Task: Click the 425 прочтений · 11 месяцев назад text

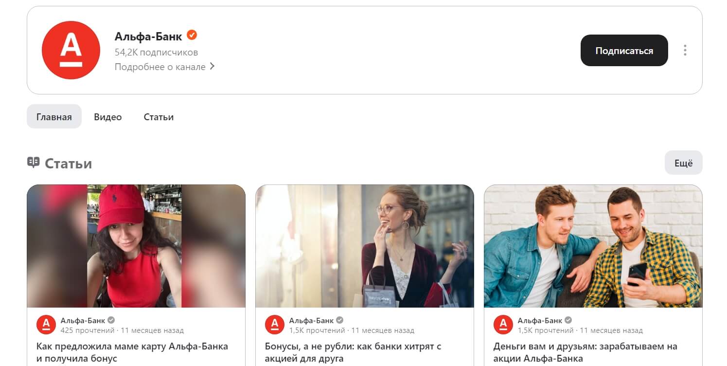Action: pyautogui.click(x=122, y=330)
